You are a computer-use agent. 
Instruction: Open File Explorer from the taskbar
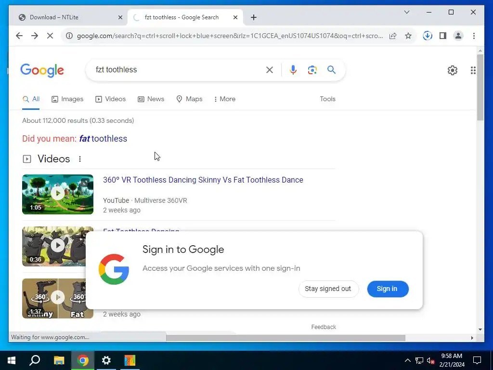(59, 360)
